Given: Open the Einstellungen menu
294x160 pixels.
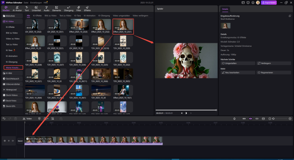Looking at the screenshot, I should (36, 2).
